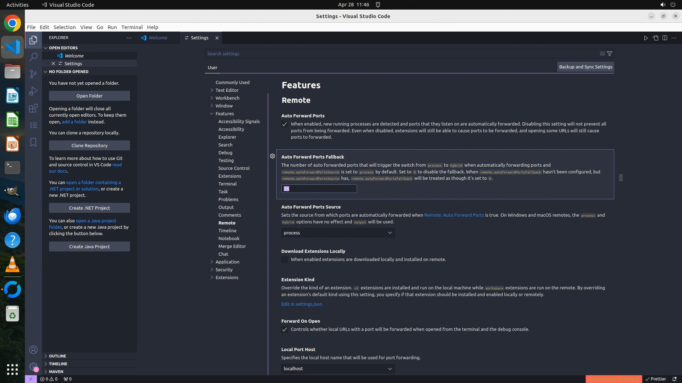Enable Download Extensions Locally checkbox
The width and height of the screenshot is (682, 383).
285,260
